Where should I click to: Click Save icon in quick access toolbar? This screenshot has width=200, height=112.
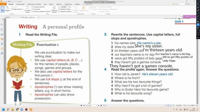[7, 1]
